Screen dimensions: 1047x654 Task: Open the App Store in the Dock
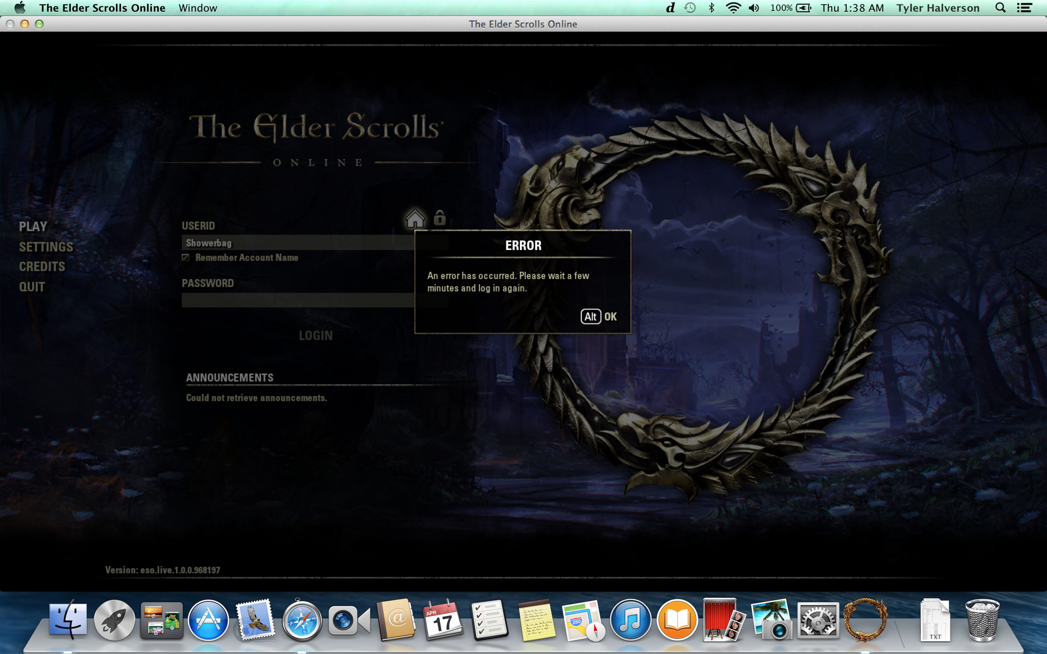[x=208, y=620]
